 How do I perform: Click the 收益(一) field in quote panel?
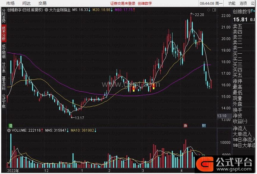point(240,122)
